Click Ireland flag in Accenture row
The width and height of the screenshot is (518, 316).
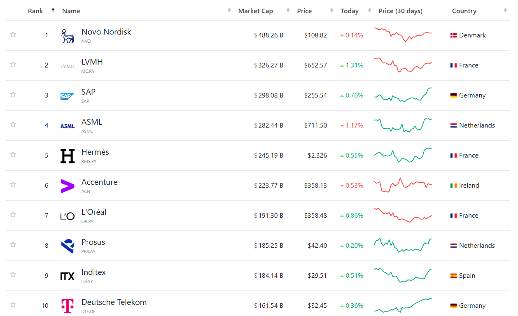tap(454, 186)
